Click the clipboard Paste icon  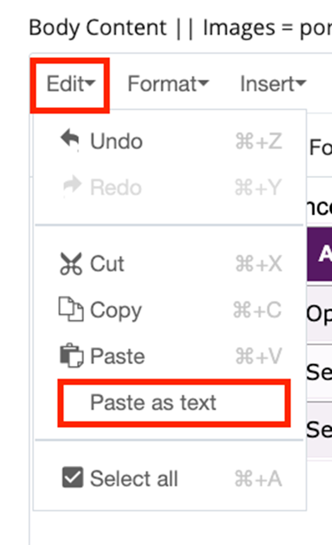pos(72,356)
